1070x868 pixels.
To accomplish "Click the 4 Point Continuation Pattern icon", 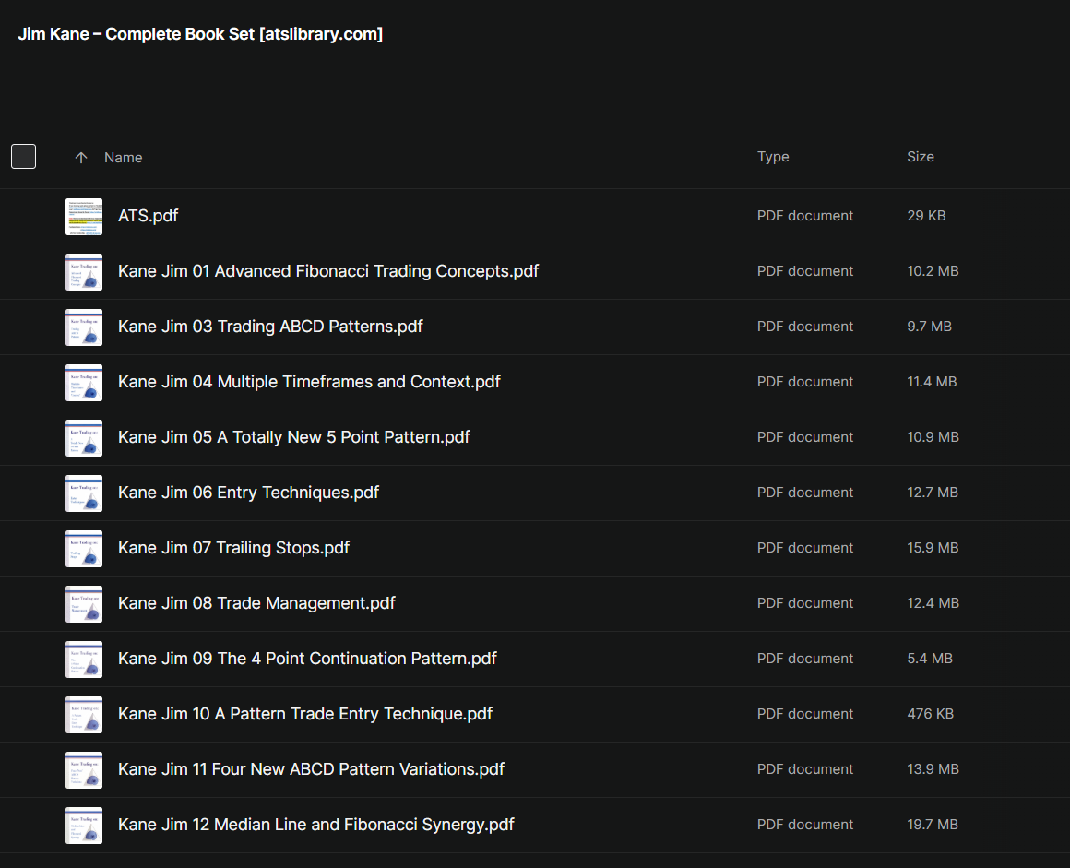I will coord(84,660).
